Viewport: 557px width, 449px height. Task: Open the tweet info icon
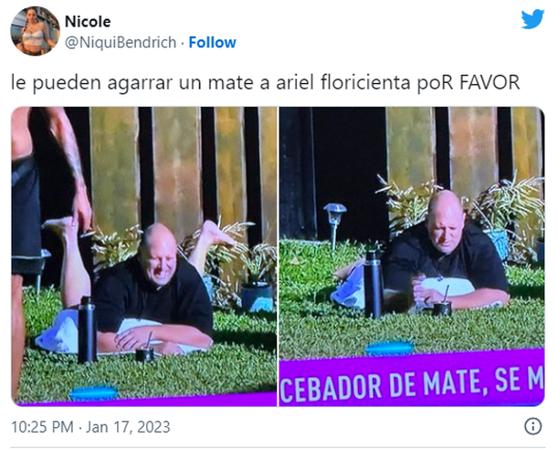[533, 426]
